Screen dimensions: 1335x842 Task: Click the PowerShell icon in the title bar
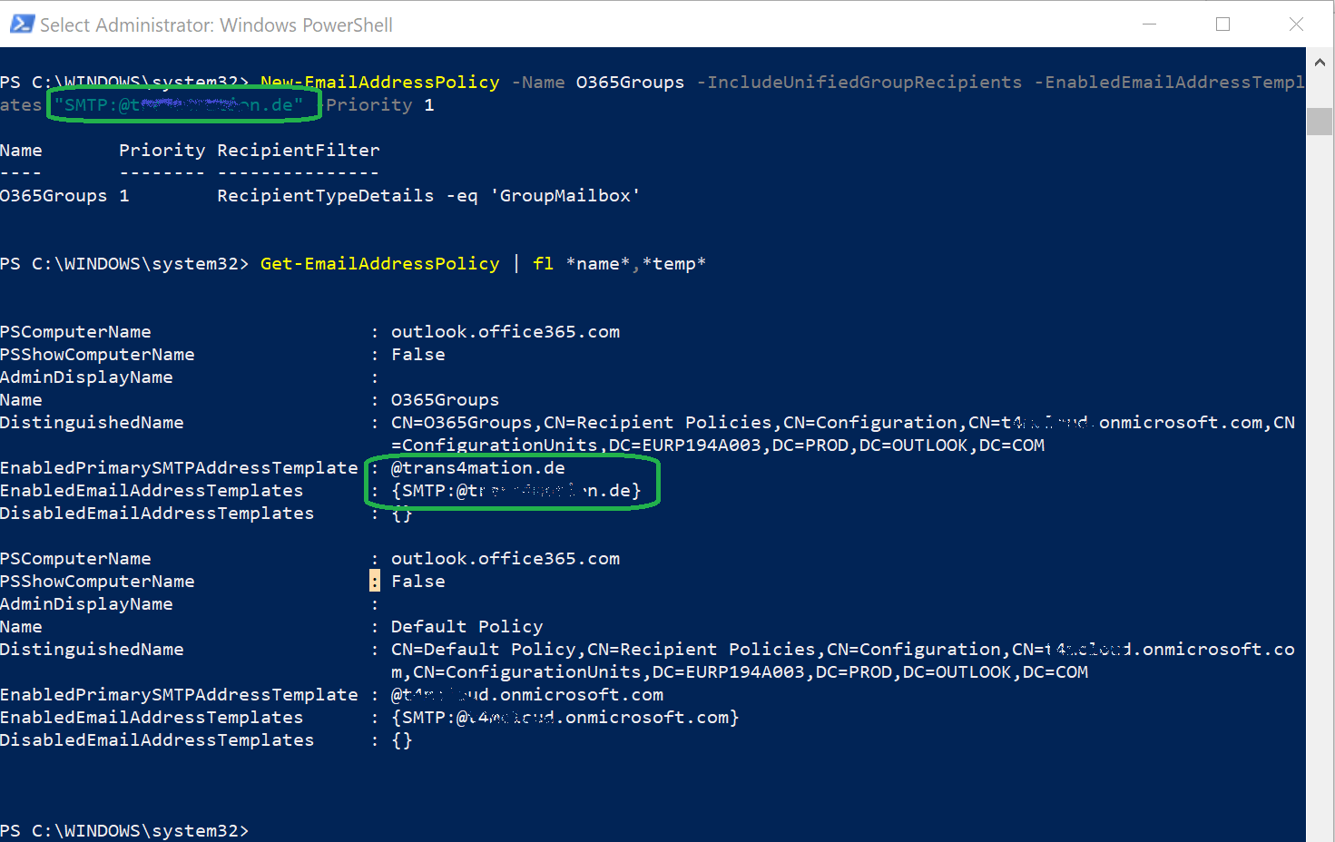tap(21, 24)
